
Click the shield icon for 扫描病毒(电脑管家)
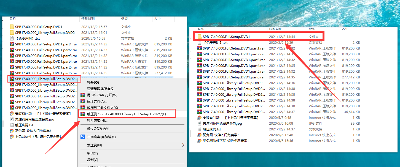click(x=82, y=137)
